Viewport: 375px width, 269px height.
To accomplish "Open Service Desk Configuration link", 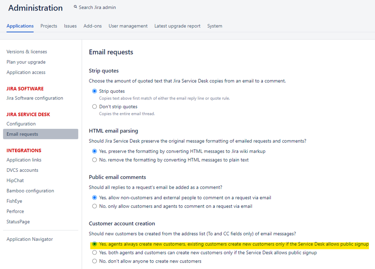I will tap(21, 124).
